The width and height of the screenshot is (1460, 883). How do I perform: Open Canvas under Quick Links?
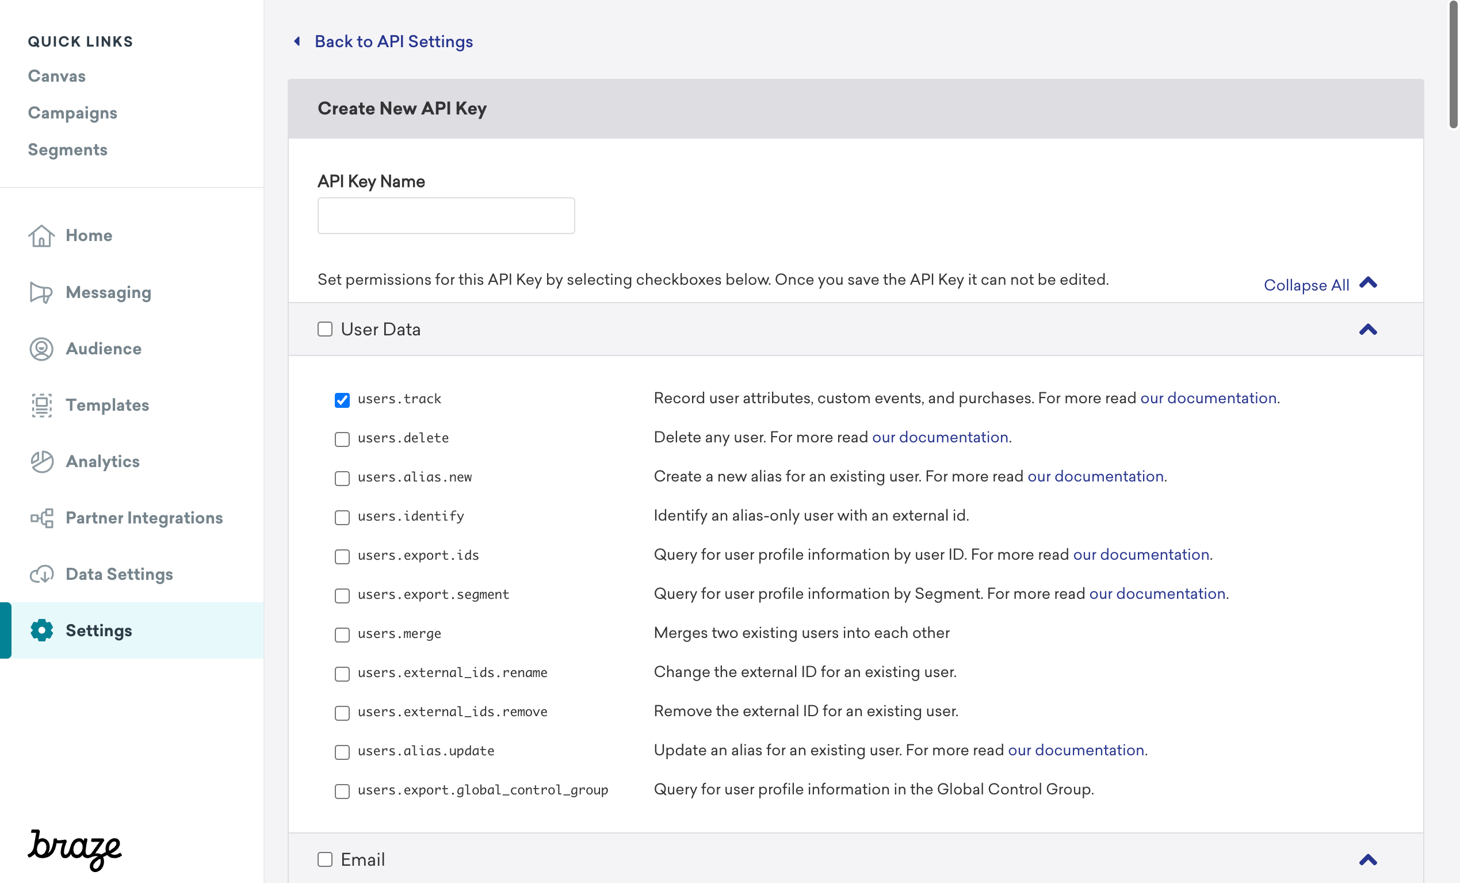click(x=56, y=76)
